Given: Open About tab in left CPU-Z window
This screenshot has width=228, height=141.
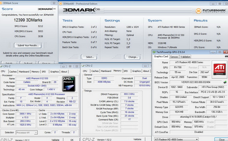Looking at the screenshot, I should coord(64,71).
